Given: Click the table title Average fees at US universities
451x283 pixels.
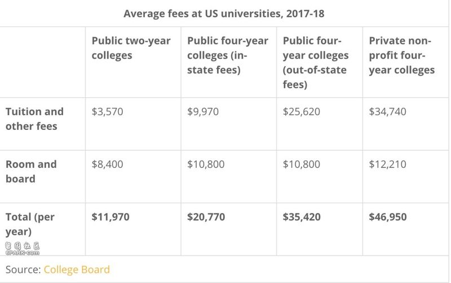Looking at the screenshot, I should coord(224,14).
